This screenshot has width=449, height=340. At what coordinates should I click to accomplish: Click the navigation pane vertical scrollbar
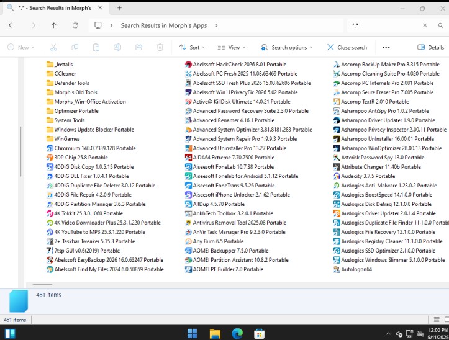pyautogui.click(x=20, y=151)
